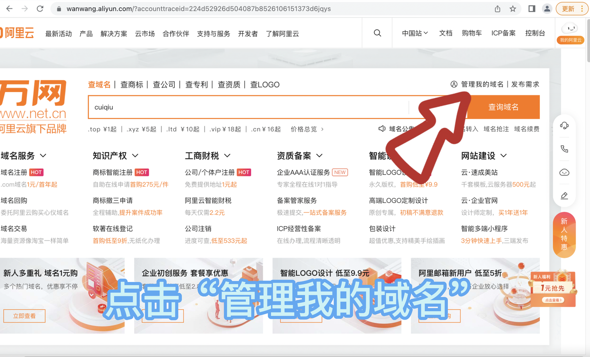The height and width of the screenshot is (357, 590).
Task: Select the 查域名 search tab
Action: (x=100, y=84)
